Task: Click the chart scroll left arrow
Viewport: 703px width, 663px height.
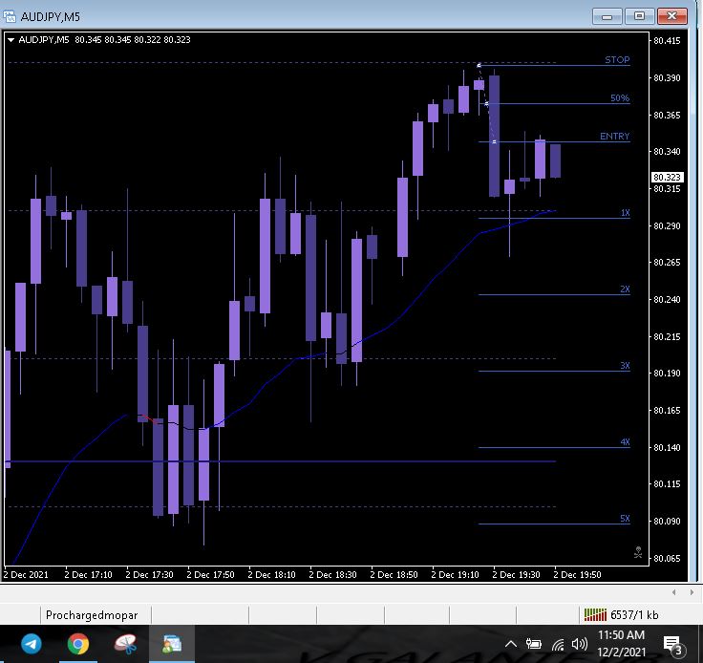Action: (673, 592)
